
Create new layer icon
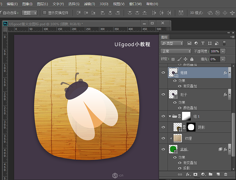[218, 174]
